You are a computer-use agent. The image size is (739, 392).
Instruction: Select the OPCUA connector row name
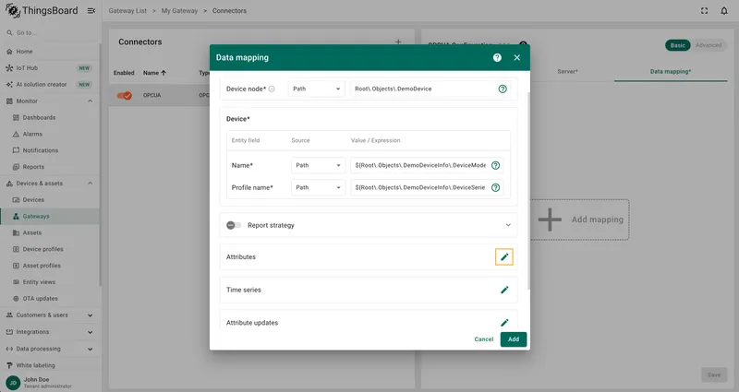[x=151, y=95]
